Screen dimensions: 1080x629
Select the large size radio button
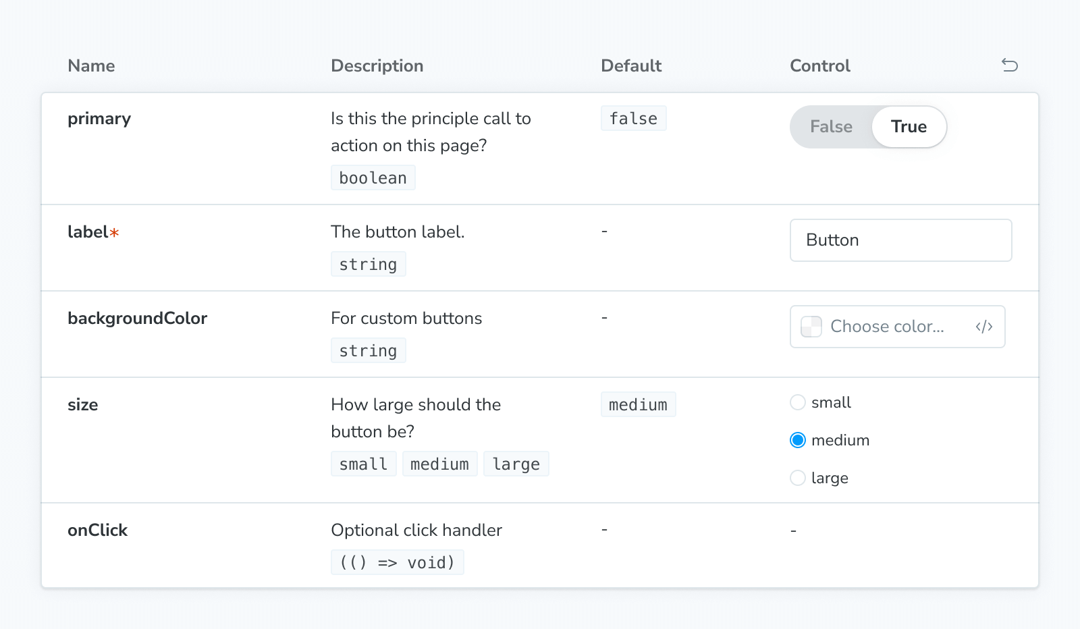(798, 478)
